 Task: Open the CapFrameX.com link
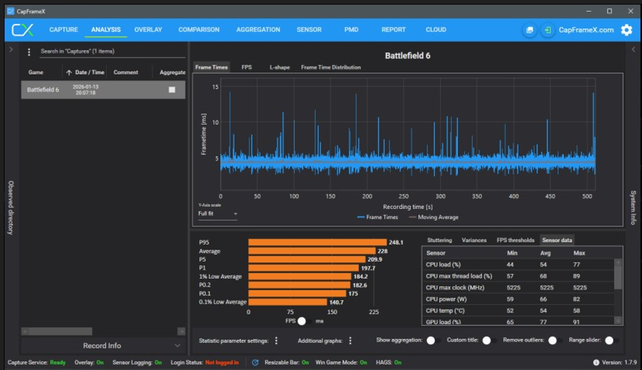tap(586, 30)
